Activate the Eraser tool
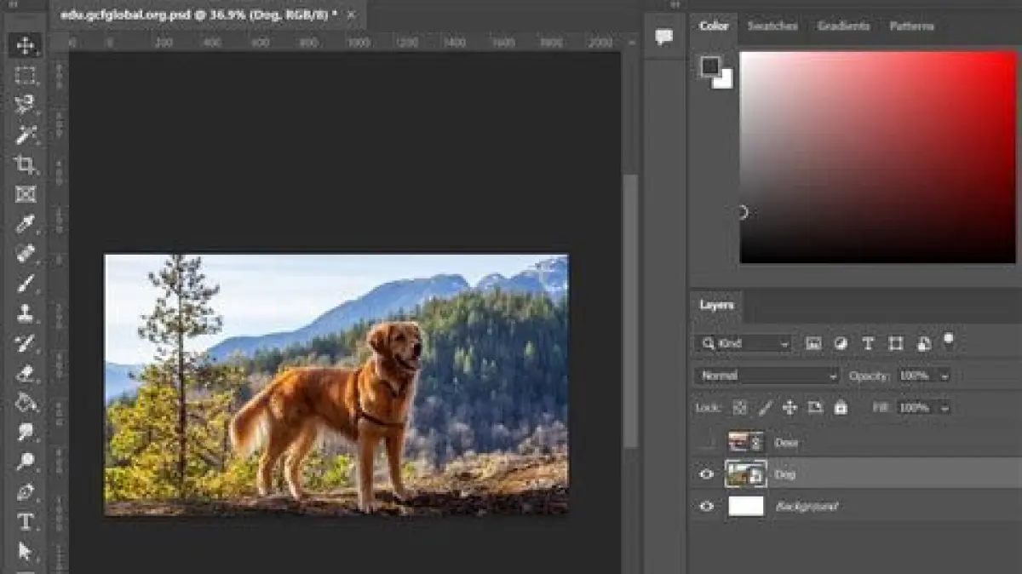1022x574 pixels. 26,373
